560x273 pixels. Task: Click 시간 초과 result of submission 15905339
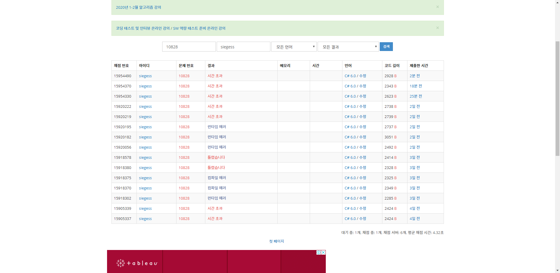tap(215, 208)
